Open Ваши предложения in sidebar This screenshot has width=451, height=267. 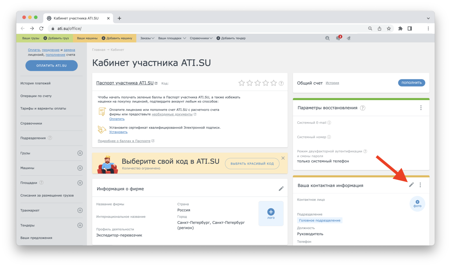[36, 238]
